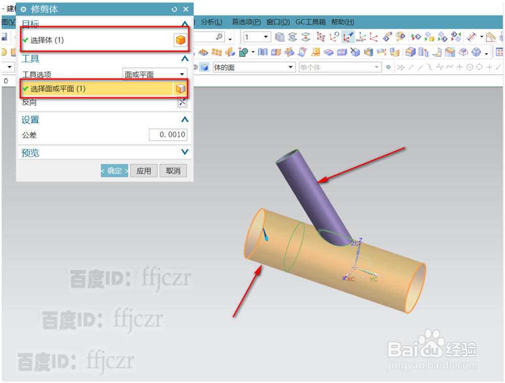The image size is (505, 383).
Task: Open the boolean operation dropdown arrow
Action: 253,52
